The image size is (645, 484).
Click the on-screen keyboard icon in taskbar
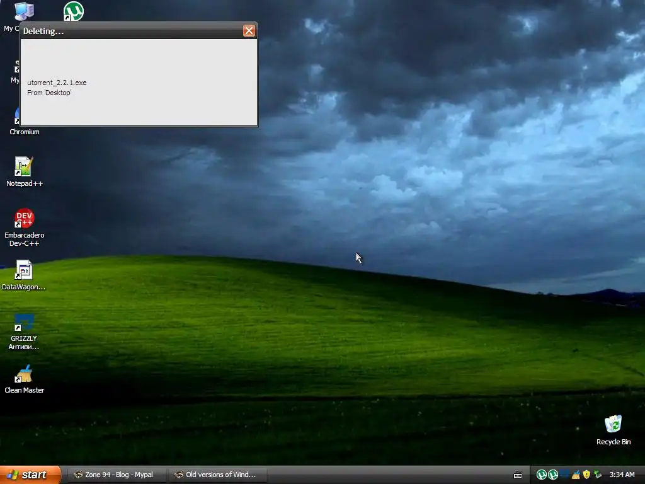[x=518, y=475]
